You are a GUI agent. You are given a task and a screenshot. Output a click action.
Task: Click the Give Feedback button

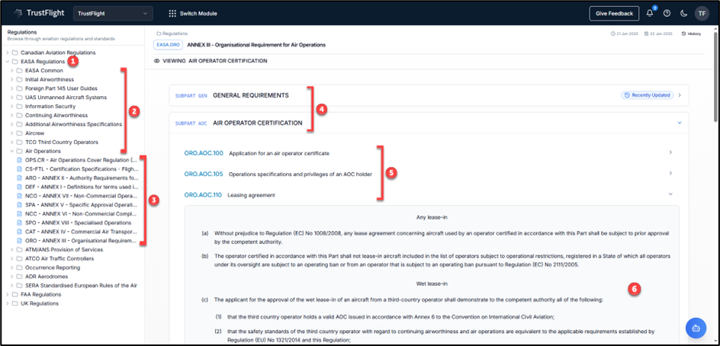(614, 13)
